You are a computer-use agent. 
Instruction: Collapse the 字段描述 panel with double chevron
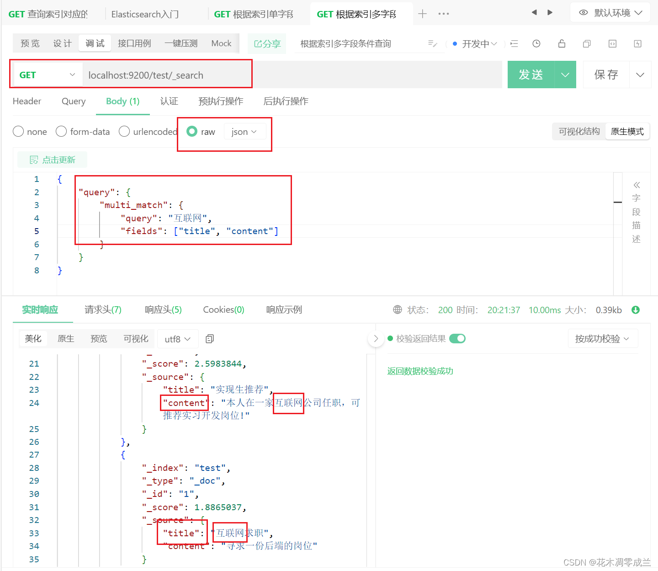point(637,185)
